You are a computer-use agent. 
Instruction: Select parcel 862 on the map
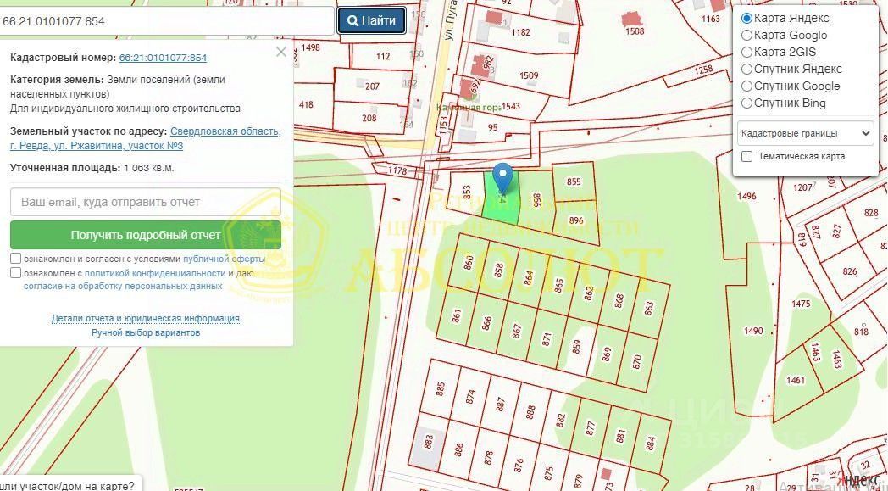[589, 293]
